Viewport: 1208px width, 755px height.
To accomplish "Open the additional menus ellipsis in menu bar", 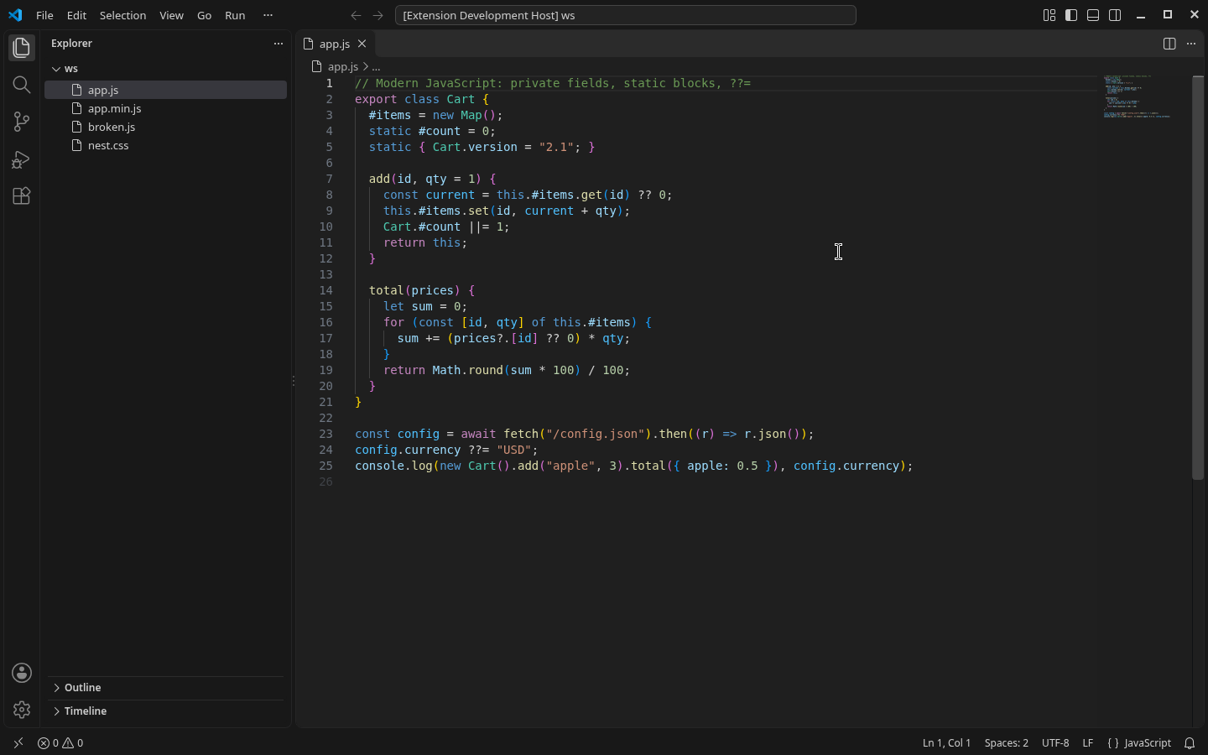I will pyautogui.click(x=268, y=15).
